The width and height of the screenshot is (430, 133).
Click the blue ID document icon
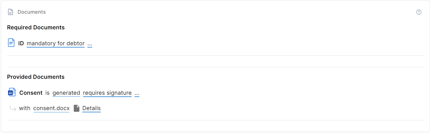coord(11,43)
